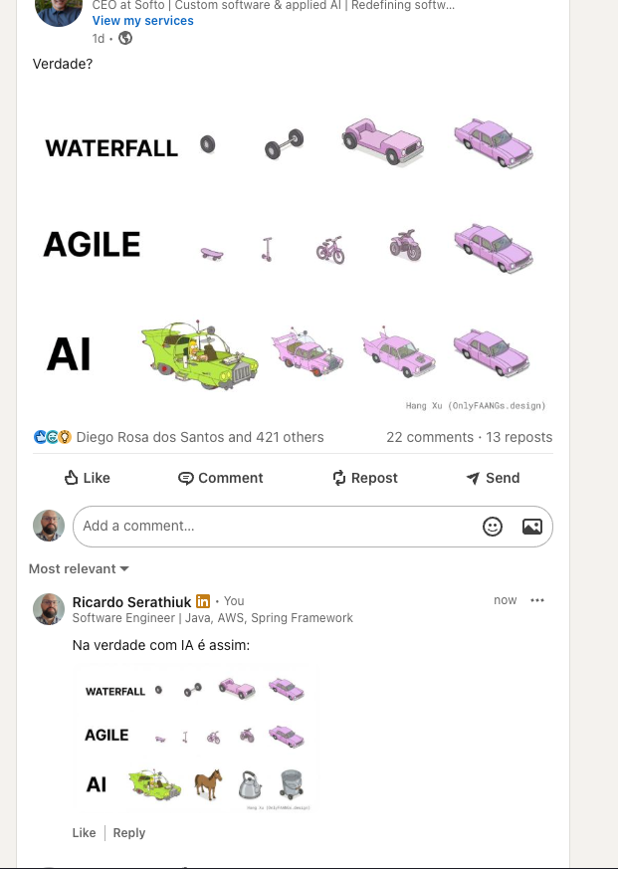Click Reply under Ricardo's comment
Viewport: 618px width, 869px height.
[129, 833]
